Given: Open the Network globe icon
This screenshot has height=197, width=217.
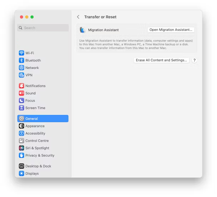Looking at the screenshot, I should click(21, 68).
